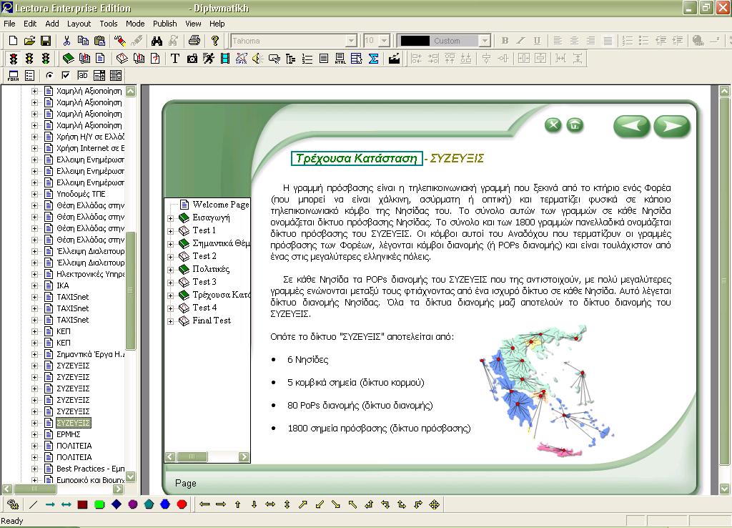The height and width of the screenshot is (528, 732).
Task: Click the page view's vertical scroll-up arrow
Action: [725, 91]
